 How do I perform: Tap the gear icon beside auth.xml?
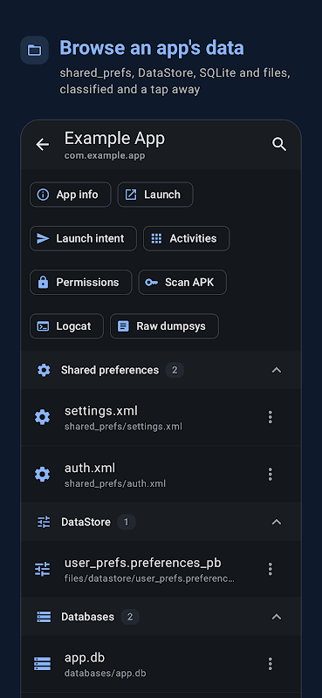point(42,474)
